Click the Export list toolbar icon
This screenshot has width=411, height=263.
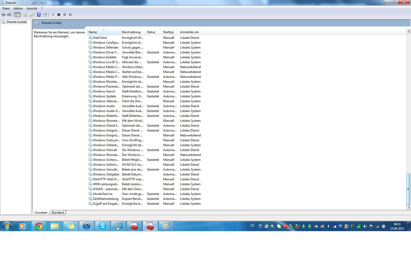pyautogui.click(x=31, y=15)
